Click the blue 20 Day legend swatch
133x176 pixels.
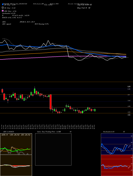click(3, 5)
